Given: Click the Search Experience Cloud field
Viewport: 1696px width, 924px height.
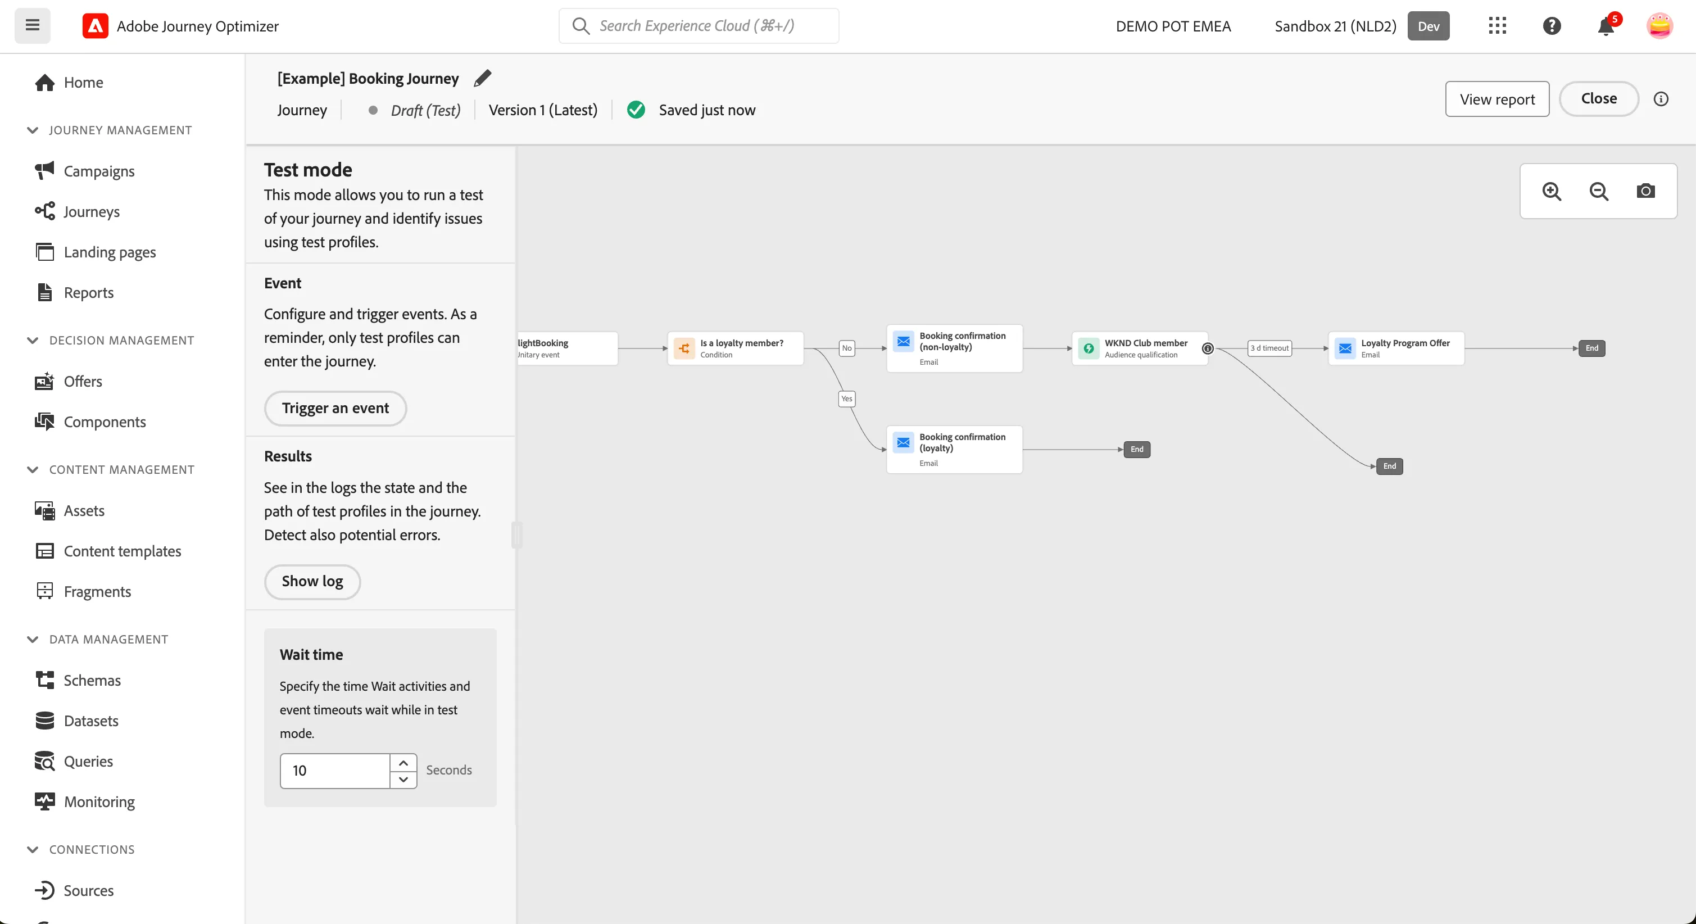Looking at the screenshot, I should [699, 26].
